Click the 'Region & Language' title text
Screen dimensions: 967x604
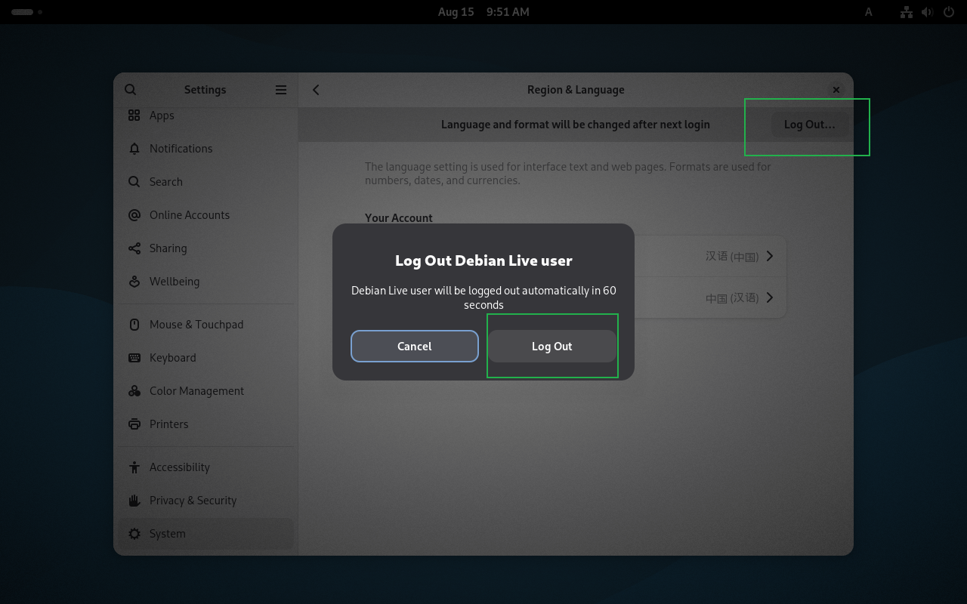click(576, 90)
